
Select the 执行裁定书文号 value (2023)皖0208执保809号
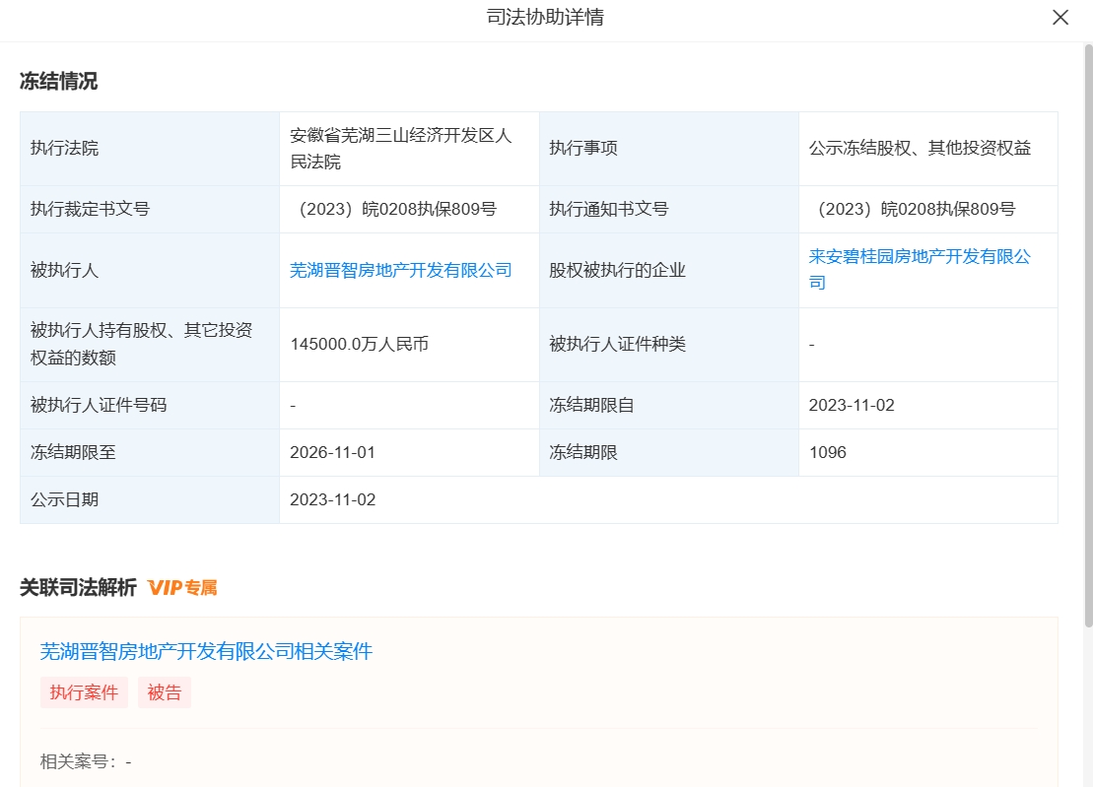[393, 209]
